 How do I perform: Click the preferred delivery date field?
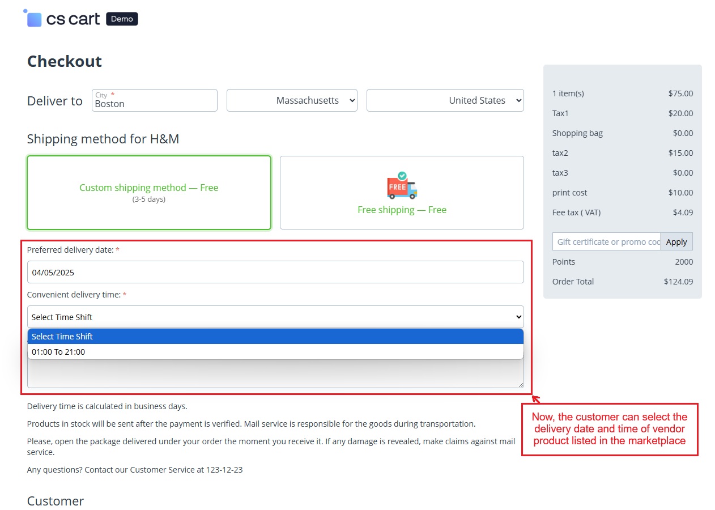tap(275, 272)
